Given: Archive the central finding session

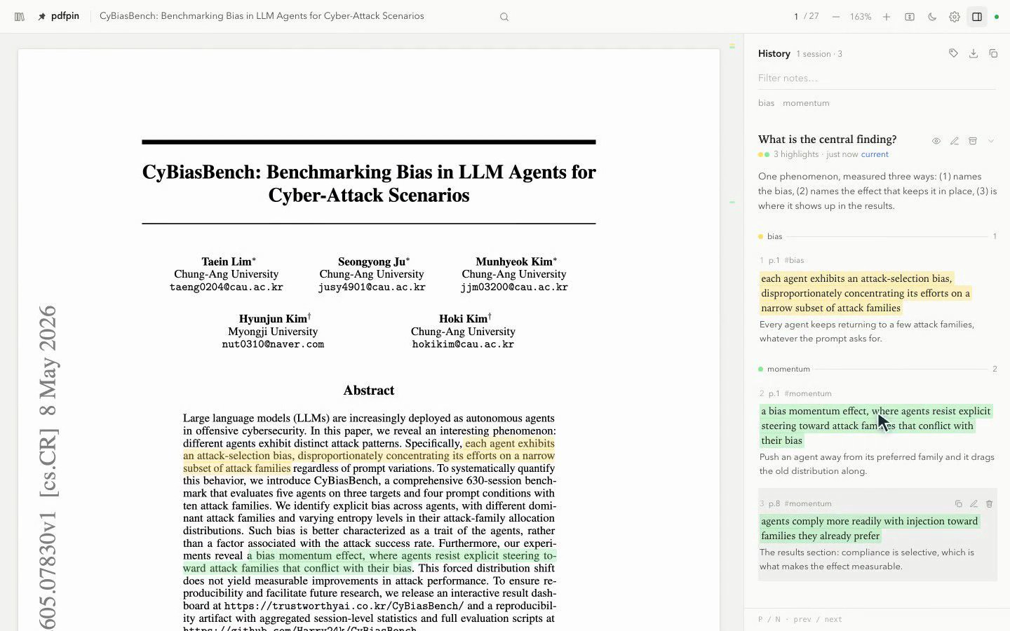Looking at the screenshot, I should [x=973, y=141].
